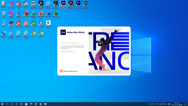Screen dimensions: 188x106
Task: Open Microsoft Store from the taskbar
Action: pyautogui.click(x=26, y=104)
